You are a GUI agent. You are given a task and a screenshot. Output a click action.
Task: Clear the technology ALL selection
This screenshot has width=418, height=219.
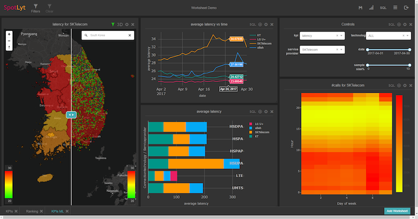pyautogui.click(x=403, y=35)
